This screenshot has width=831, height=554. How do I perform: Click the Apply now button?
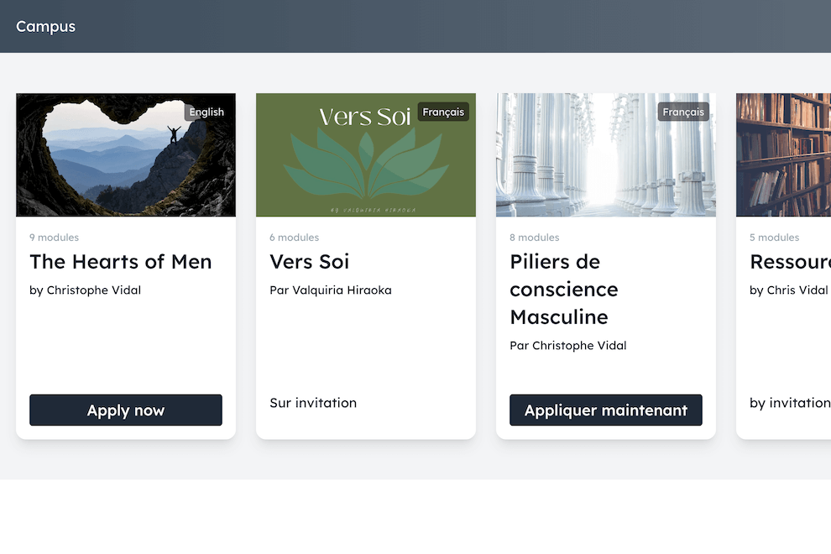[x=126, y=410]
